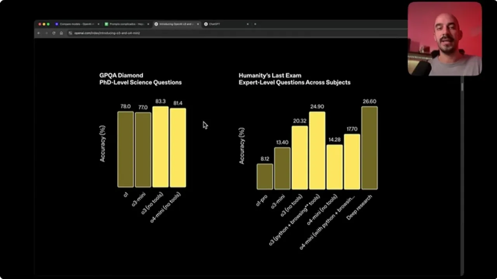Click the o1-pro bar labeled 8.12
This screenshot has height=279, width=497.
pos(265,177)
